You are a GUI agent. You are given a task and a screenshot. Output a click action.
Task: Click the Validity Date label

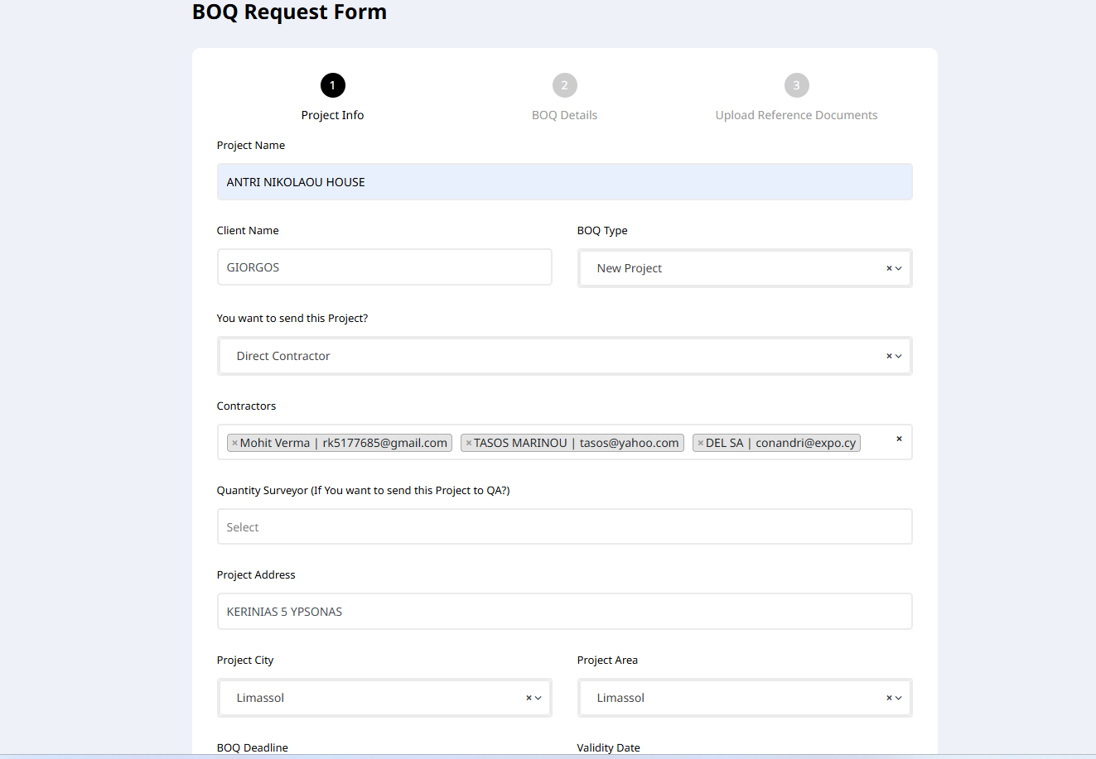tap(608, 747)
